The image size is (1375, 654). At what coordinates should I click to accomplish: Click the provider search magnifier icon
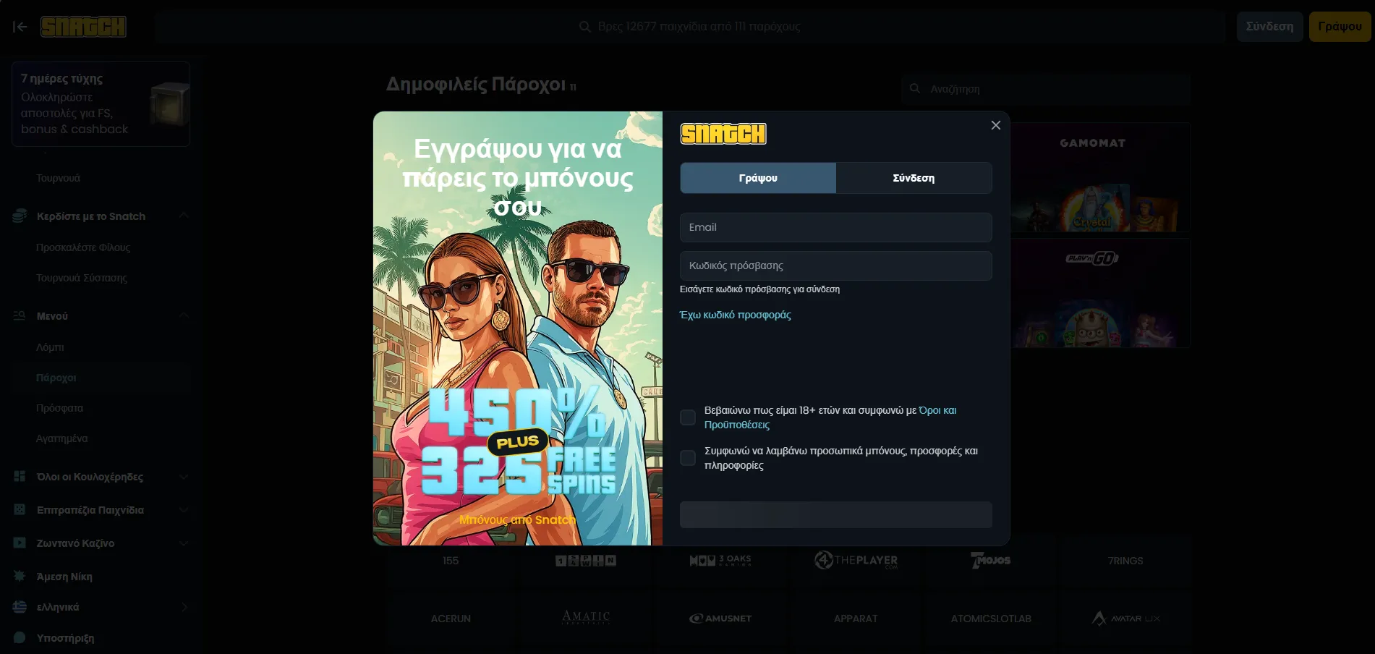coord(915,88)
